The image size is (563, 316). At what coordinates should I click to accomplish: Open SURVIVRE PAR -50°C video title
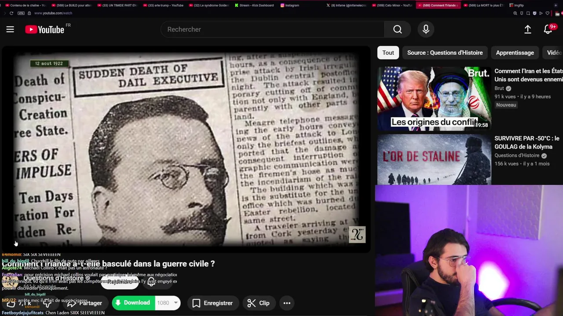(x=526, y=143)
